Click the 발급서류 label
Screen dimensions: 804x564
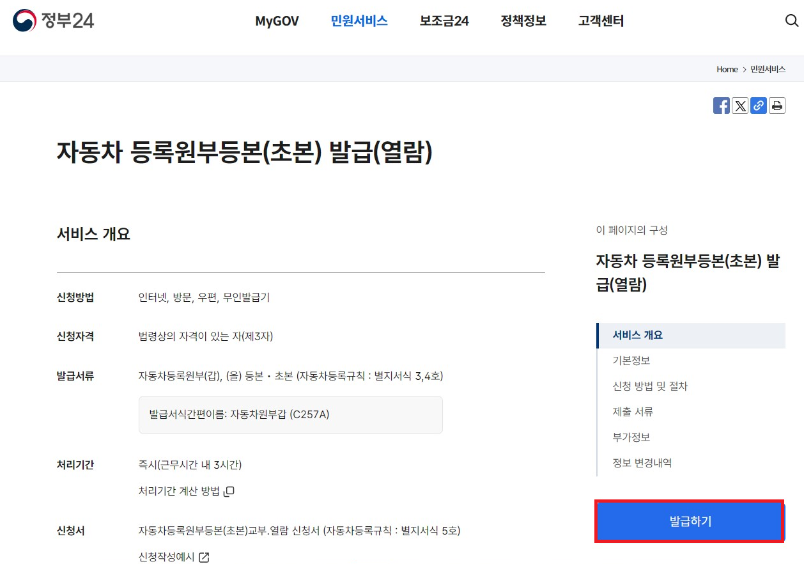(75, 376)
